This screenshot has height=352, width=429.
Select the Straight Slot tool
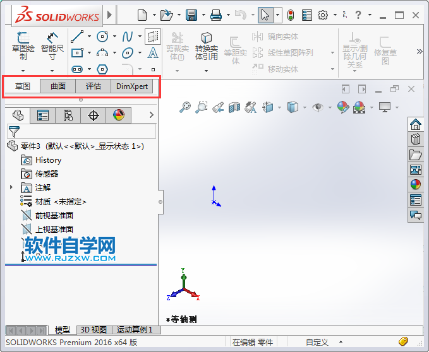pyautogui.click(x=77, y=69)
